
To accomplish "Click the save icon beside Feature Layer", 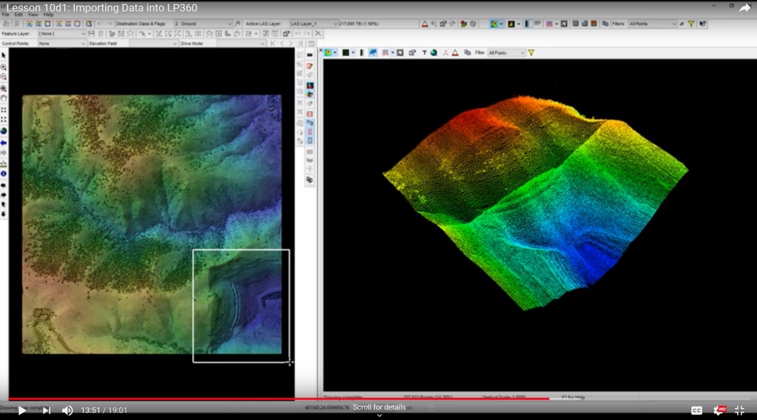I will [x=91, y=34].
